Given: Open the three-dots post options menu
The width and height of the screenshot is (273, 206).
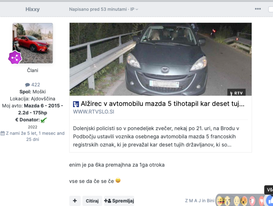Looking at the screenshot, I should click(x=257, y=9).
